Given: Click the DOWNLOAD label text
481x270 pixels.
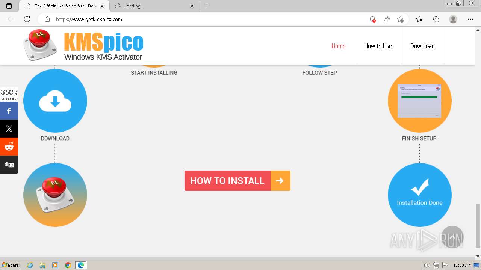Looking at the screenshot, I should tap(55, 138).
